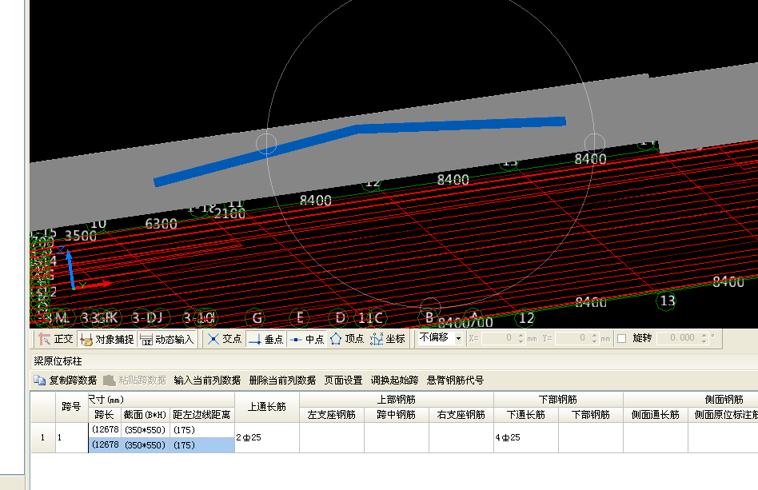Click grid axis bubble 13 at the right
The image size is (758, 490).
point(667,301)
